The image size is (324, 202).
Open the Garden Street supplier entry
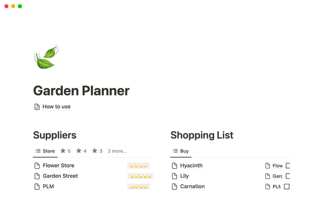coord(60,176)
